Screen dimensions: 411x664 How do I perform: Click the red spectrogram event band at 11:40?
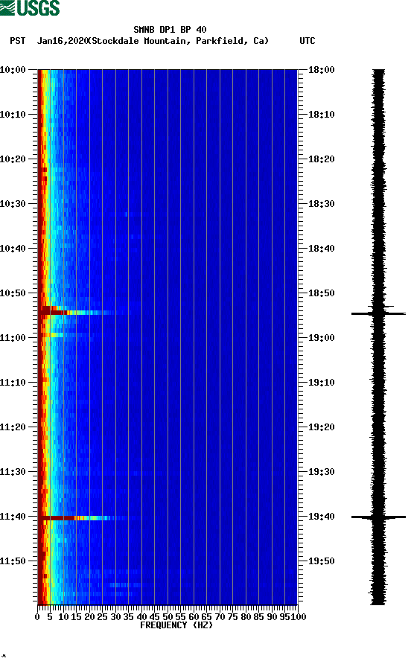point(76,518)
